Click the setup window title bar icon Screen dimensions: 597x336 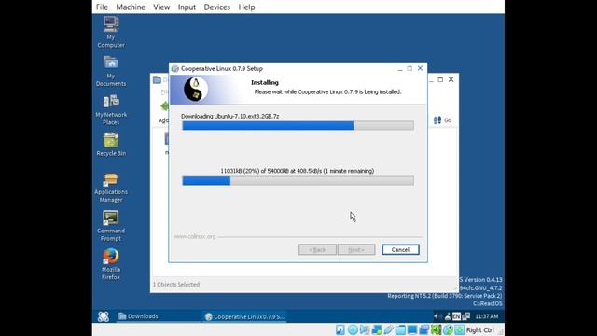tap(175, 68)
